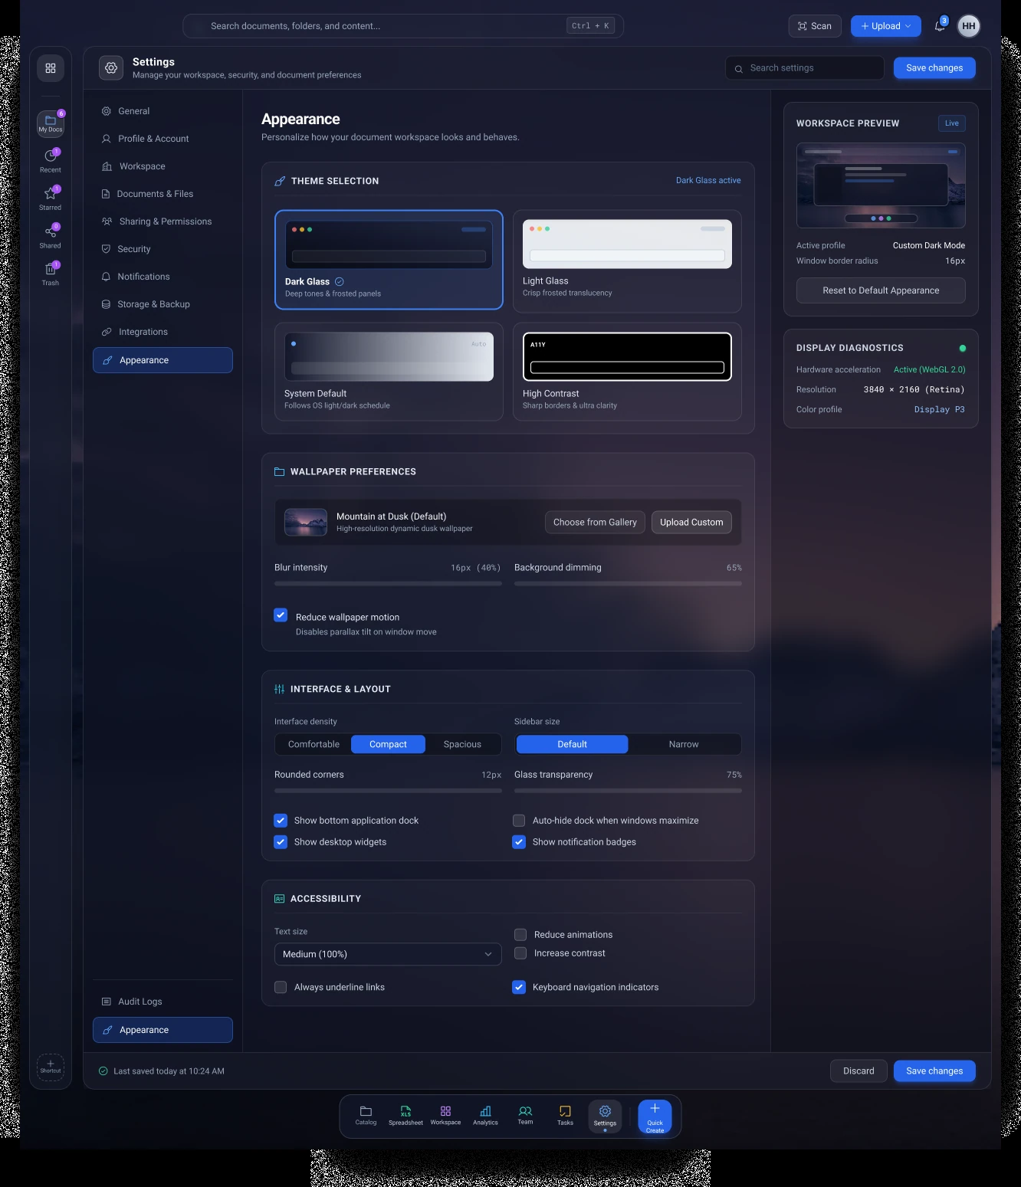Adjust the Glass transparency slider

pos(628,790)
